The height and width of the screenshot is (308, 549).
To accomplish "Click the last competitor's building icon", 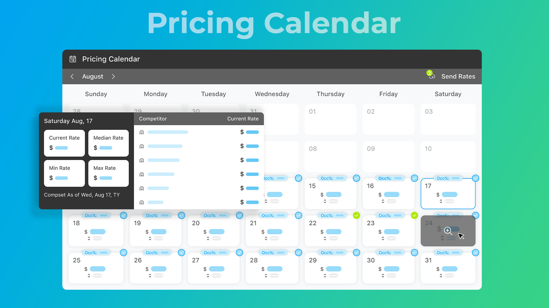I will coord(142,202).
